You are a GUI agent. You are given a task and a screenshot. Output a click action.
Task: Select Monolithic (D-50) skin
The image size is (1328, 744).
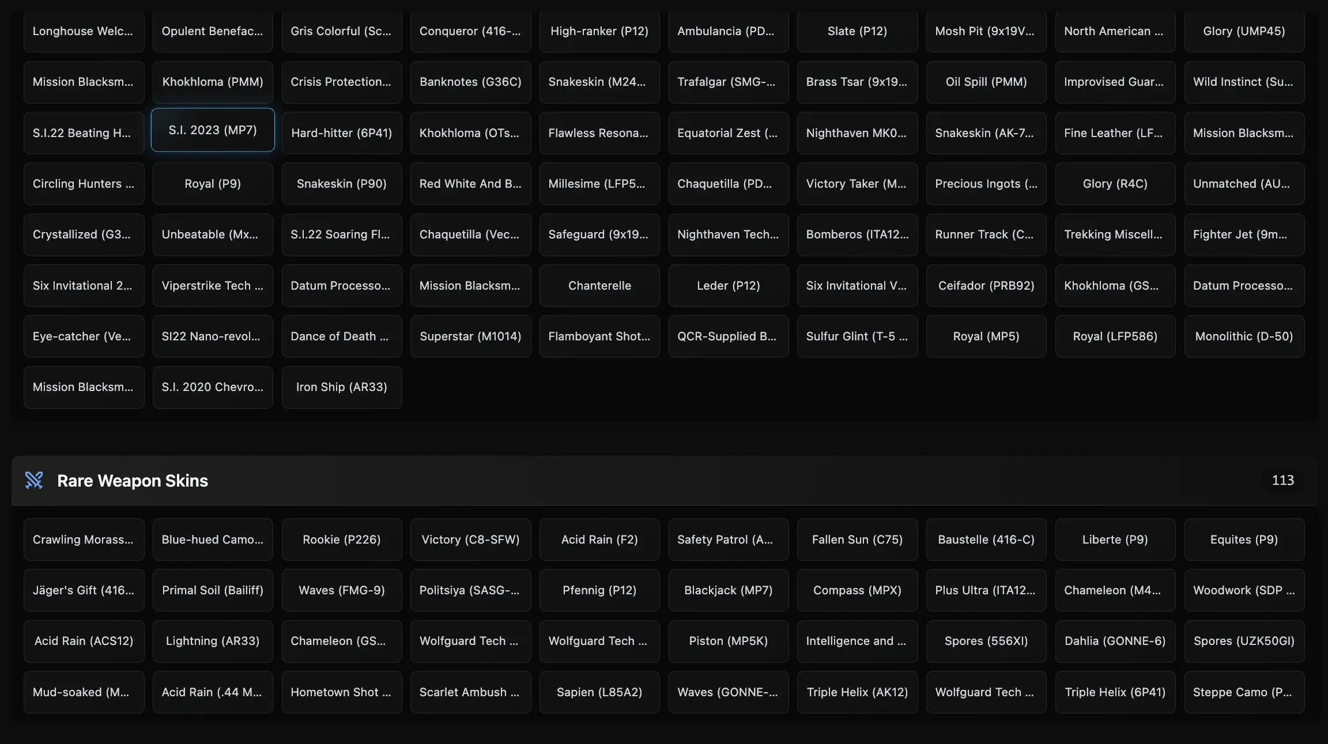click(x=1244, y=336)
